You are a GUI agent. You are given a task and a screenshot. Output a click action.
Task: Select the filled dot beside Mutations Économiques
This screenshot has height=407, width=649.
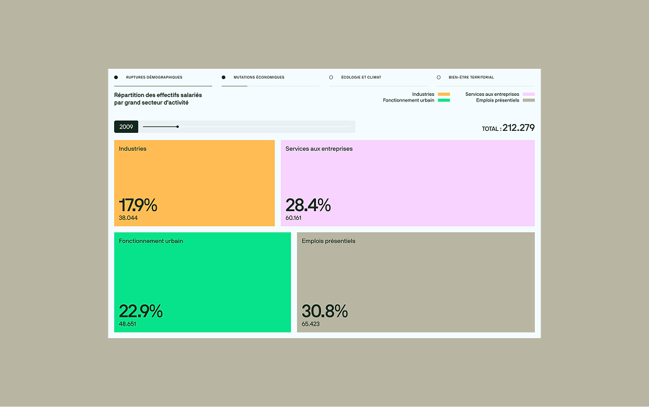click(223, 77)
